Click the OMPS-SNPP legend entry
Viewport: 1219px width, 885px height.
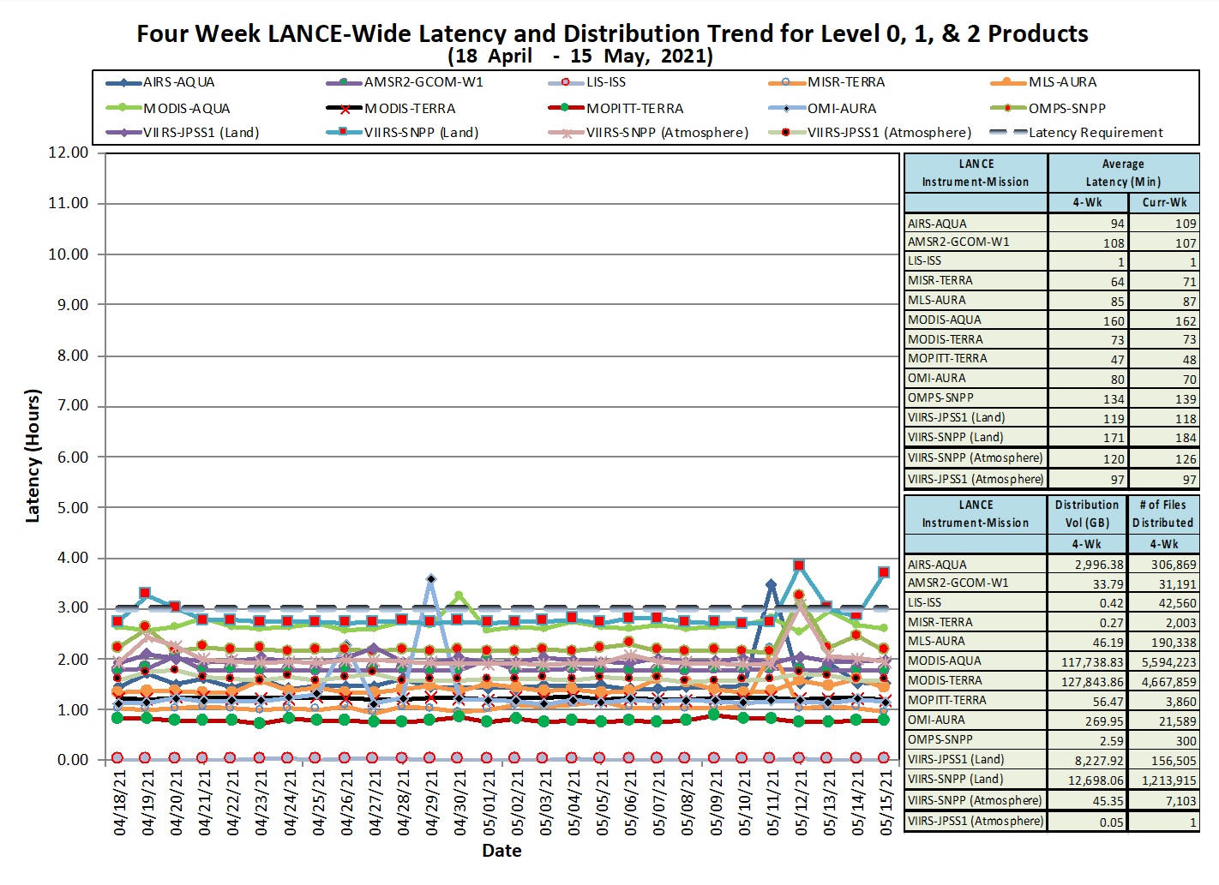click(x=1048, y=108)
